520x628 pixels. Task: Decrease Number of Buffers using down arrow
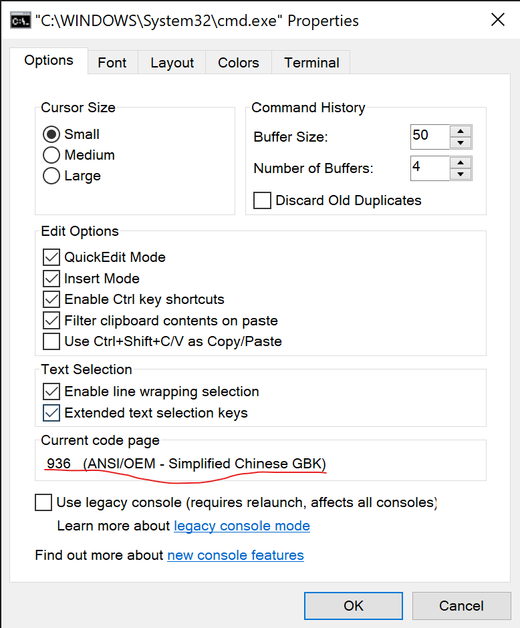click(x=461, y=174)
